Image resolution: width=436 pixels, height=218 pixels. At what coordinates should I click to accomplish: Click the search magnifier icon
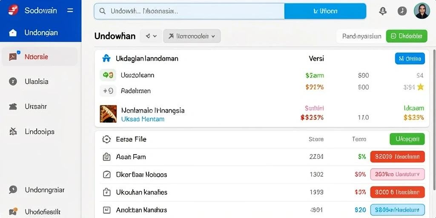[x=102, y=11]
